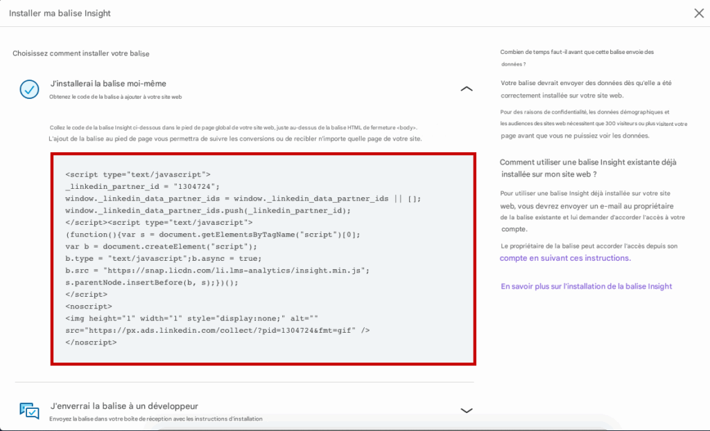Click the "Choisissez comment installer votre balise" heading

click(x=81, y=53)
